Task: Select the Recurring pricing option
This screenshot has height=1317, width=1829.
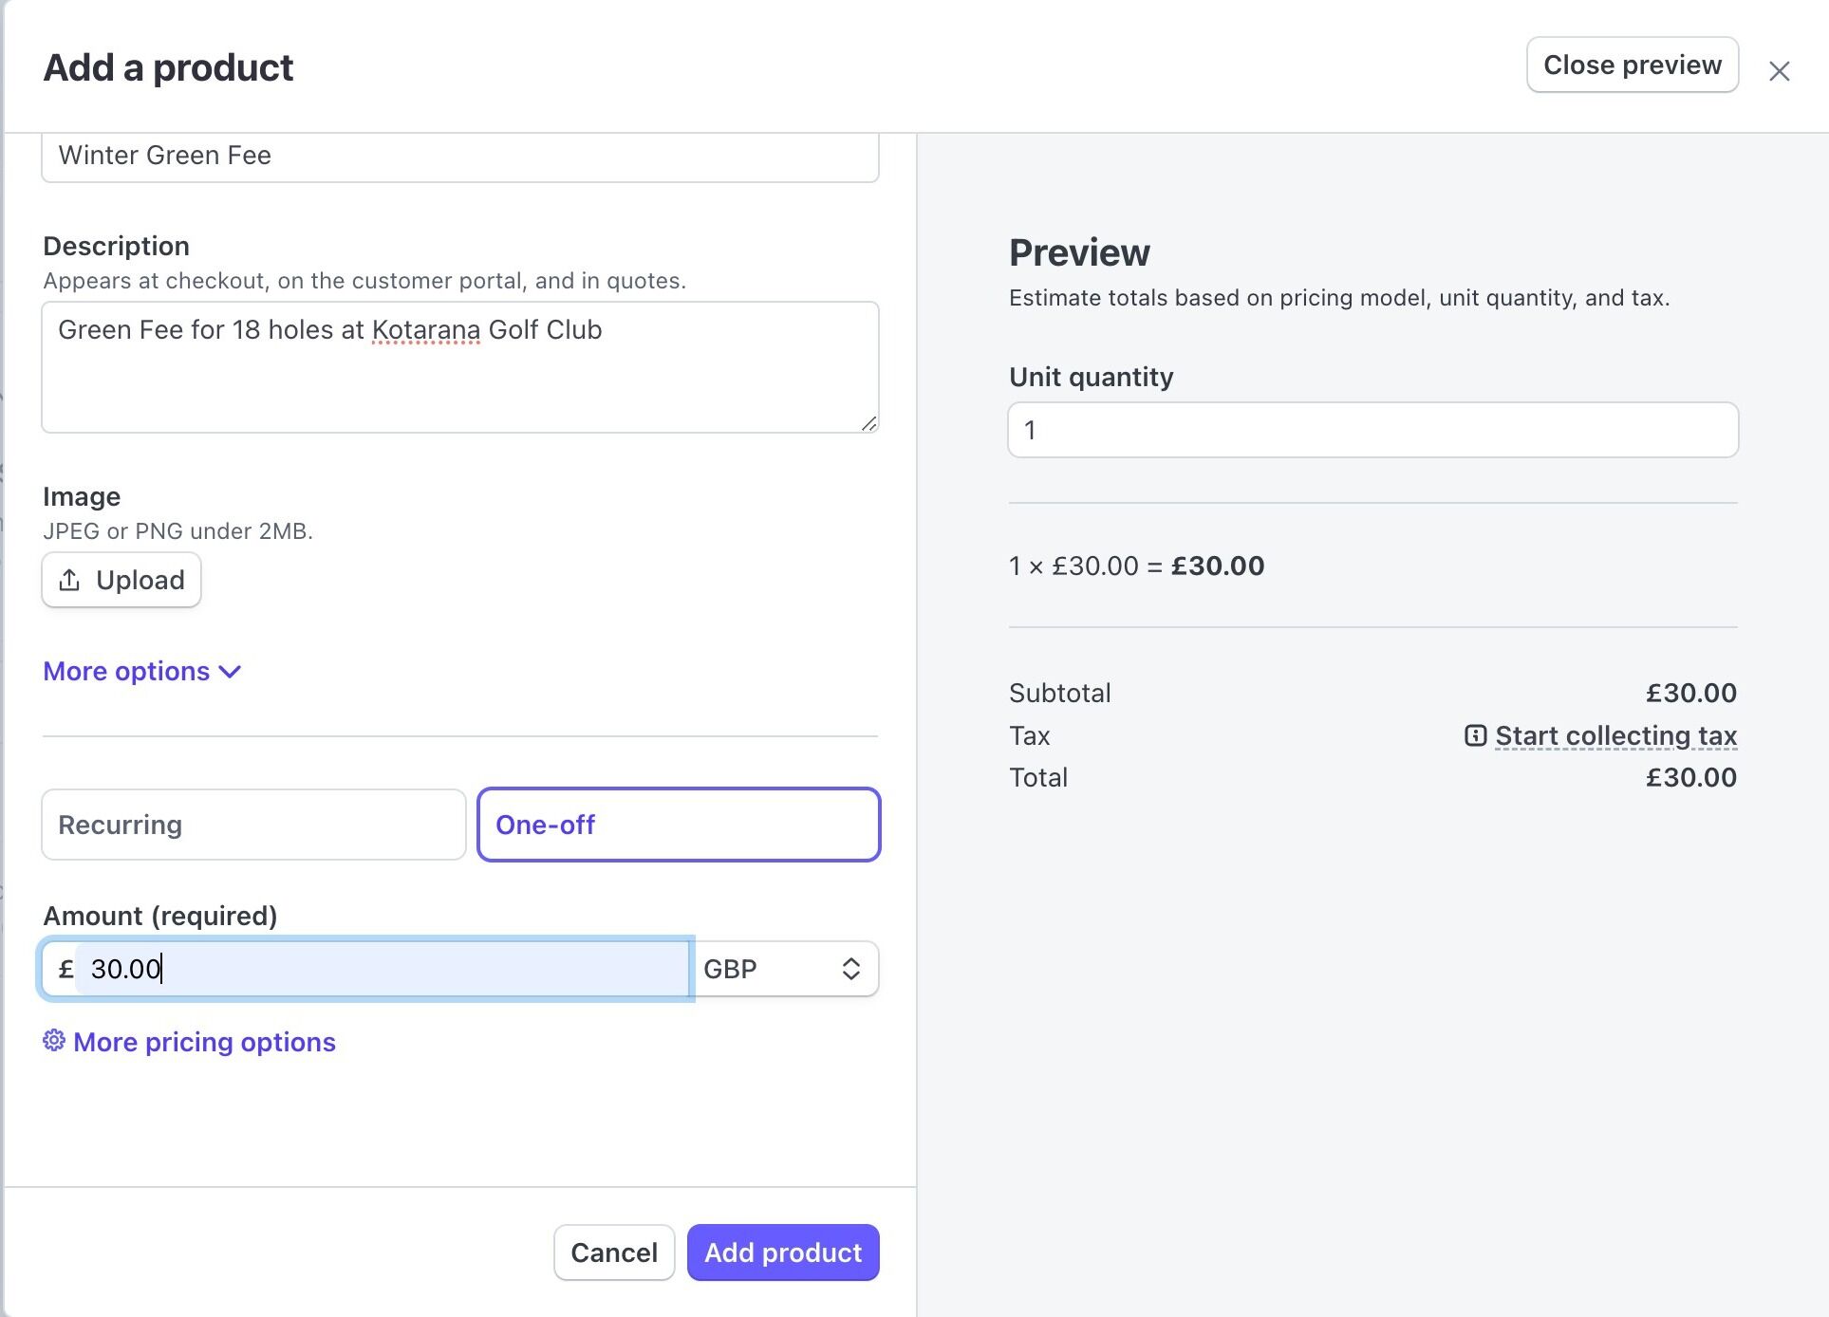Action: pyautogui.click(x=253, y=825)
